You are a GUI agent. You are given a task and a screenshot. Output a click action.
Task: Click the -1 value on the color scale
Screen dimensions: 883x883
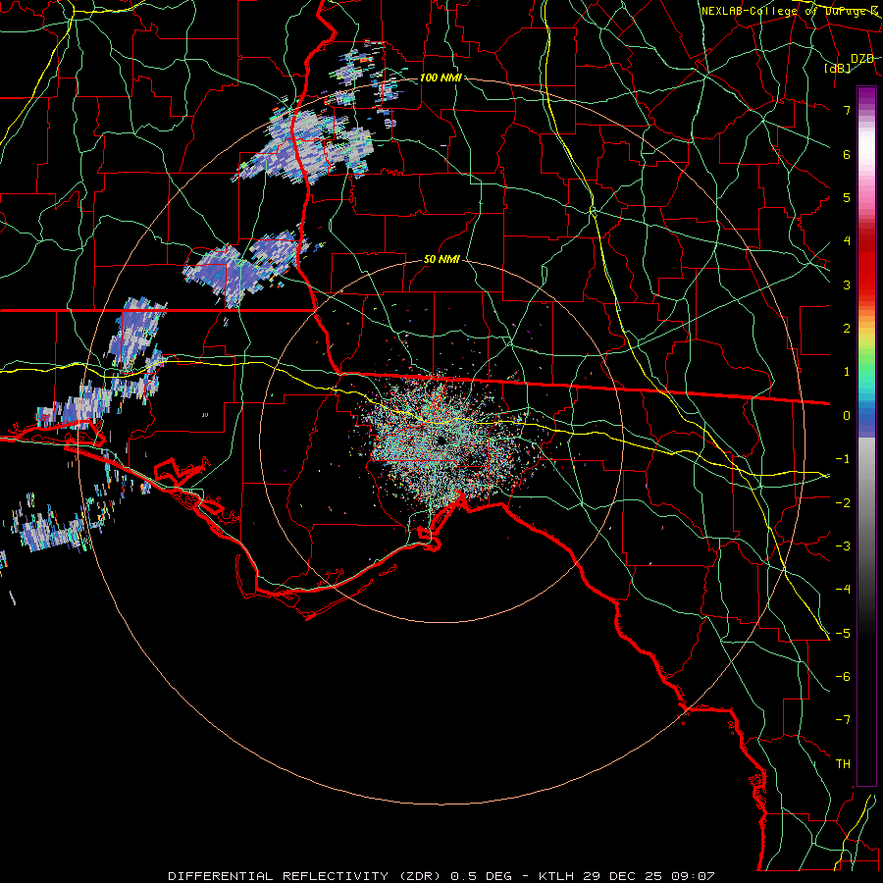[x=843, y=459]
